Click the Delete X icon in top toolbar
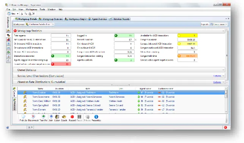This screenshot has width=244, height=143. click(x=34, y=14)
